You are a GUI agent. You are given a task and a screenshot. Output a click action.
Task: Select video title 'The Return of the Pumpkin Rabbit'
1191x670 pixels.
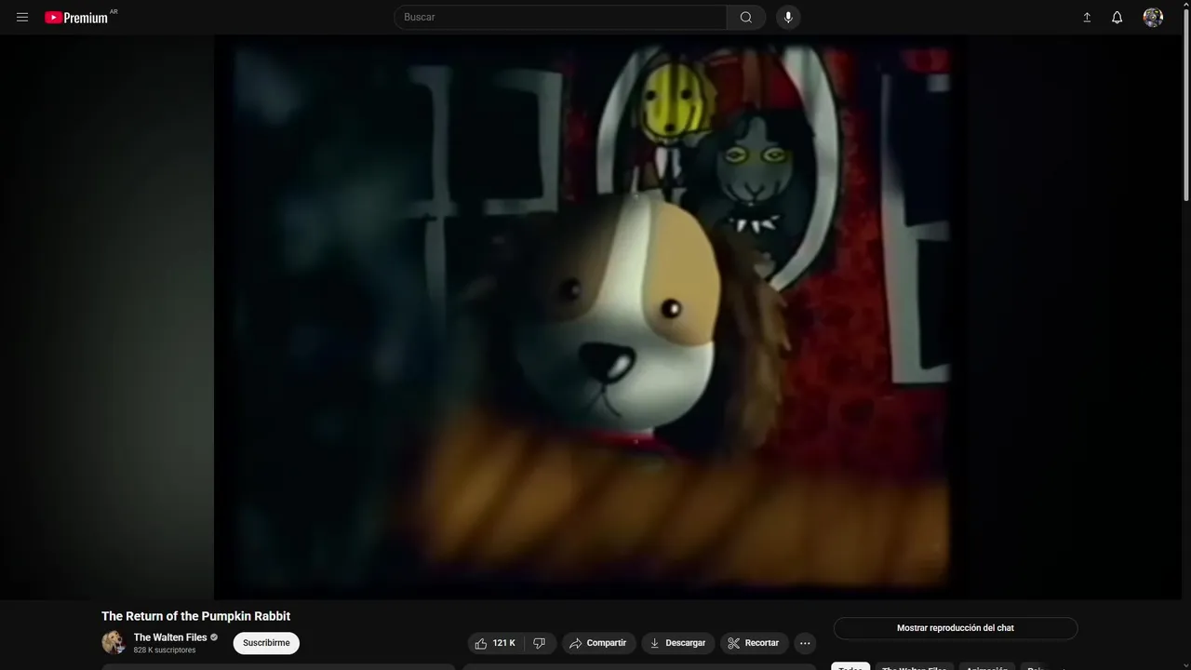(x=195, y=616)
